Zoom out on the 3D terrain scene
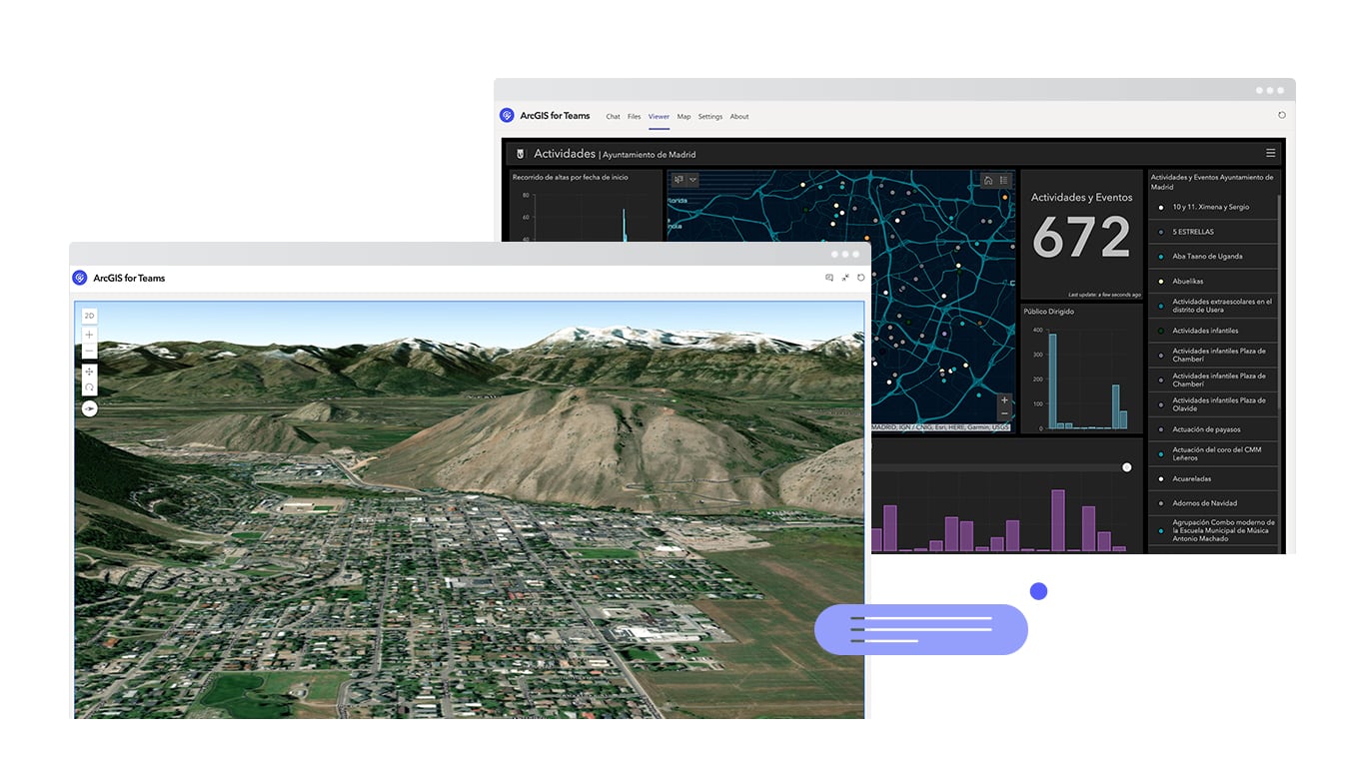Image resolution: width=1365 pixels, height=767 pixels. coord(90,352)
